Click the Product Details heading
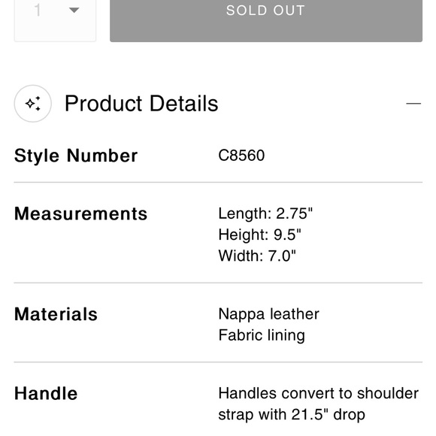 point(141,104)
